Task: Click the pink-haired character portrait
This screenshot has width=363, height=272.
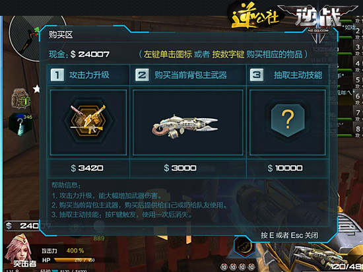Action: pos(18,249)
